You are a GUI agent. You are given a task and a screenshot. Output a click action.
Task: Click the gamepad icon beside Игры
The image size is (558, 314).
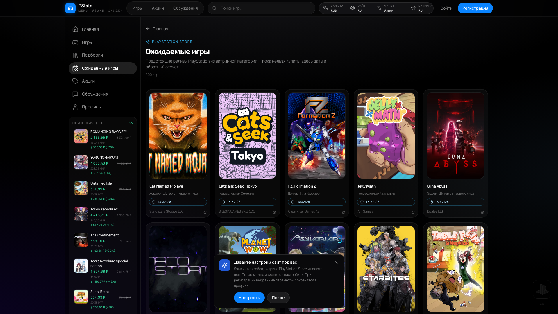[x=75, y=42]
